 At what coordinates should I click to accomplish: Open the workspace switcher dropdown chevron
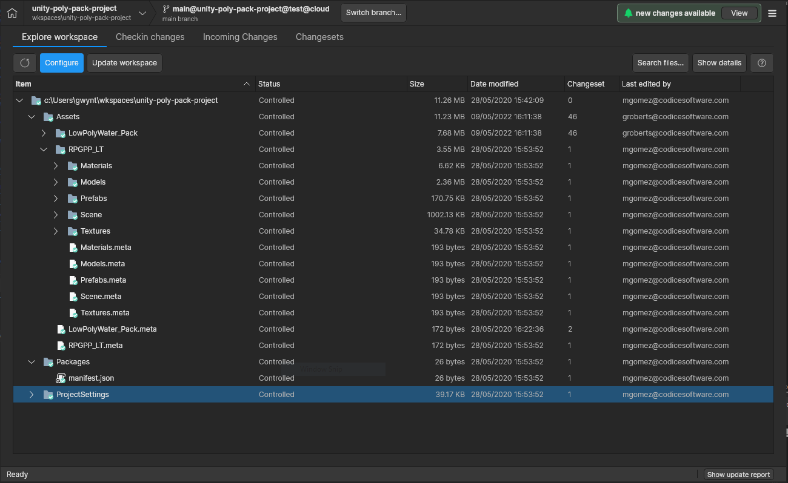pyautogui.click(x=142, y=13)
